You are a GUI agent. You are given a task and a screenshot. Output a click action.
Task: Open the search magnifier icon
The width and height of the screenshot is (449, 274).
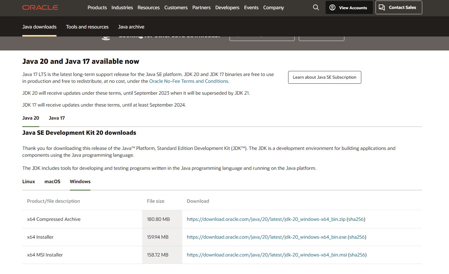pos(316,7)
